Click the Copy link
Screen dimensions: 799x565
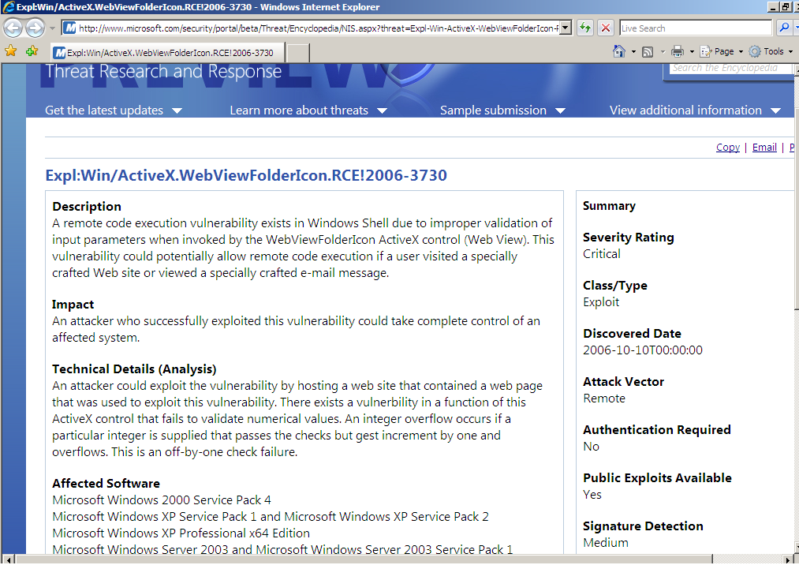point(728,148)
